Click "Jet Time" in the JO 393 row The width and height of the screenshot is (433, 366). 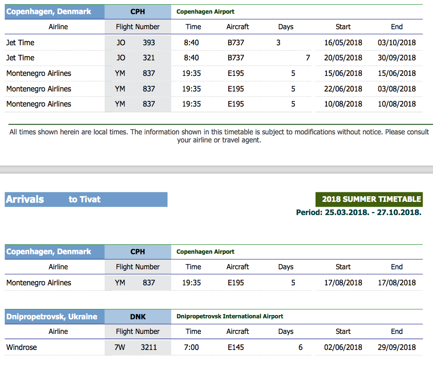pyautogui.click(x=20, y=42)
